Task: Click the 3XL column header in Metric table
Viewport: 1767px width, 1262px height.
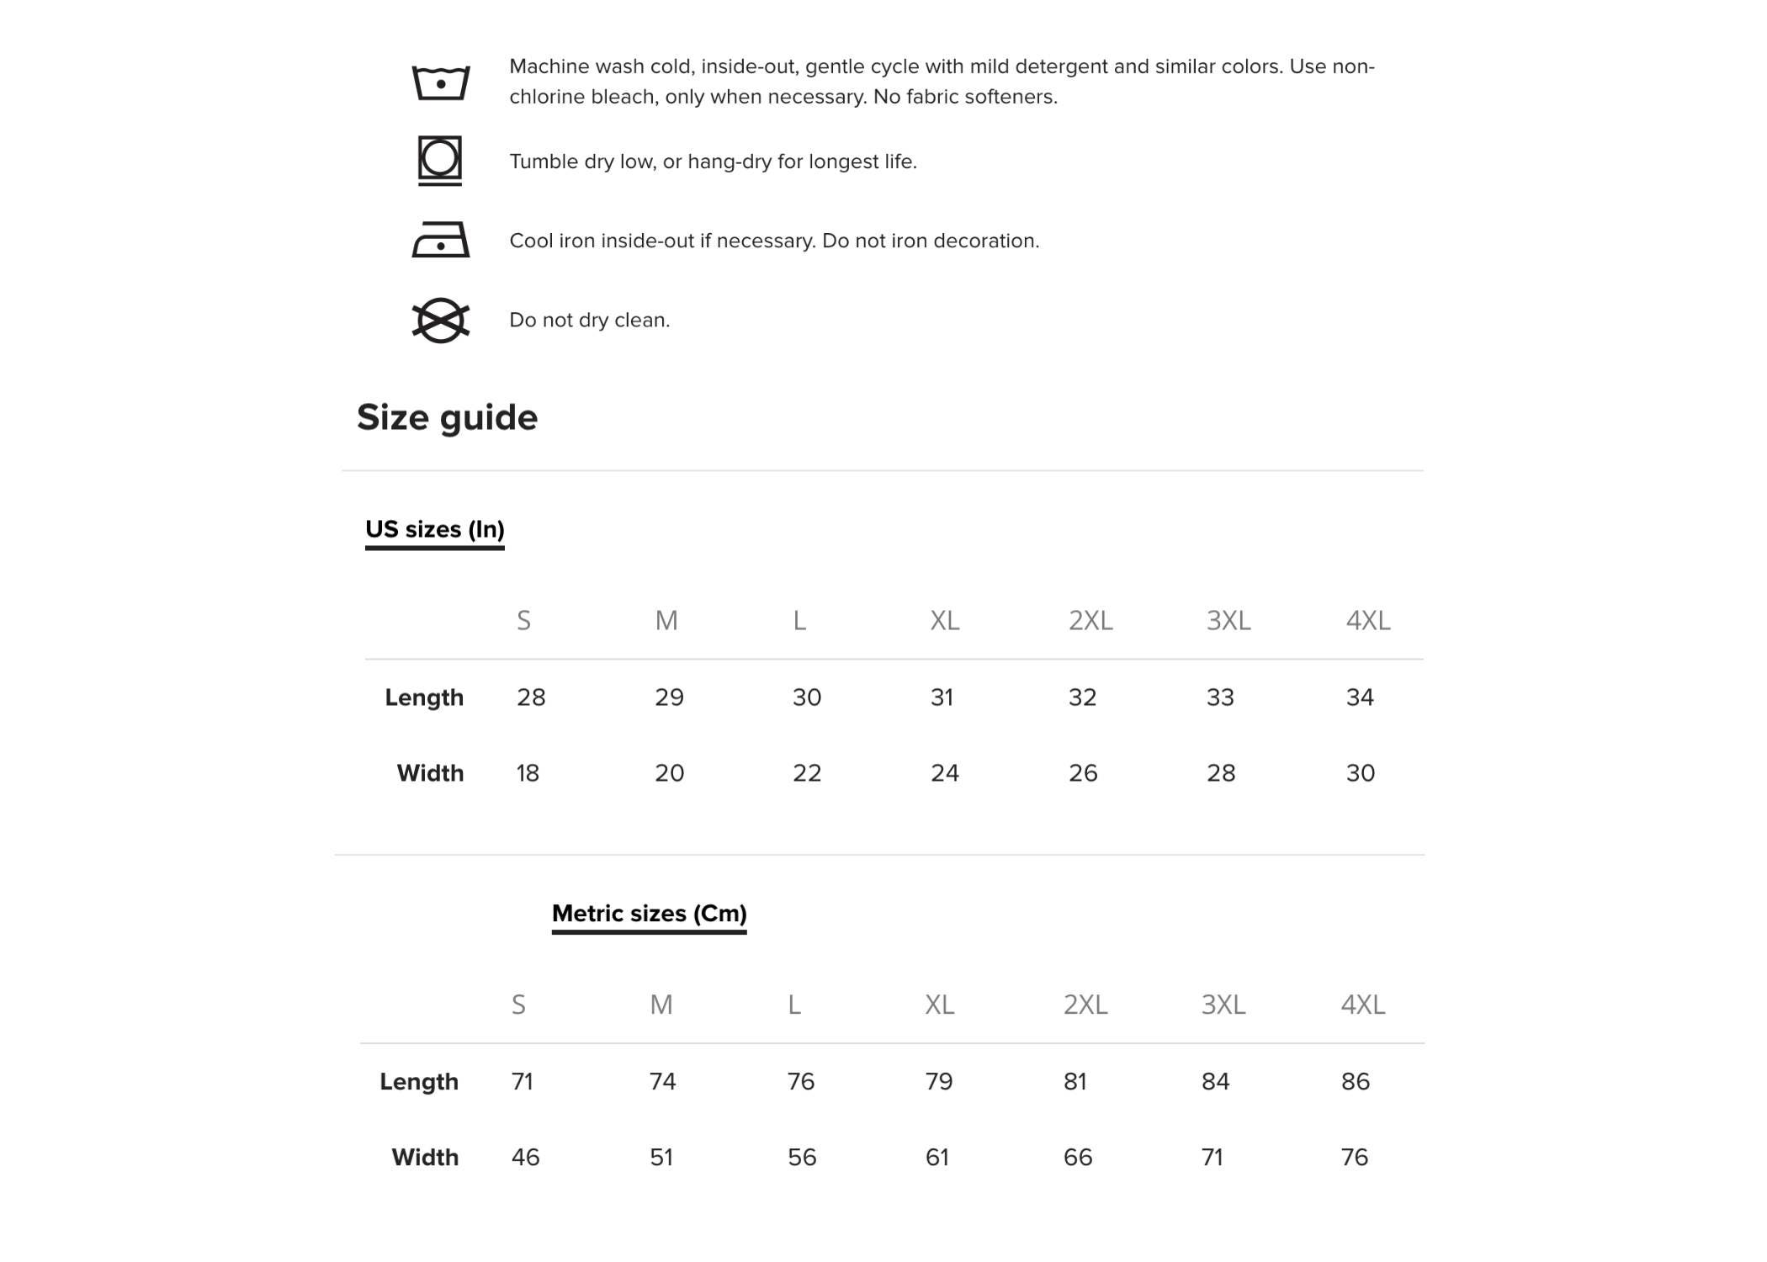Action: coord(1223,1005)
